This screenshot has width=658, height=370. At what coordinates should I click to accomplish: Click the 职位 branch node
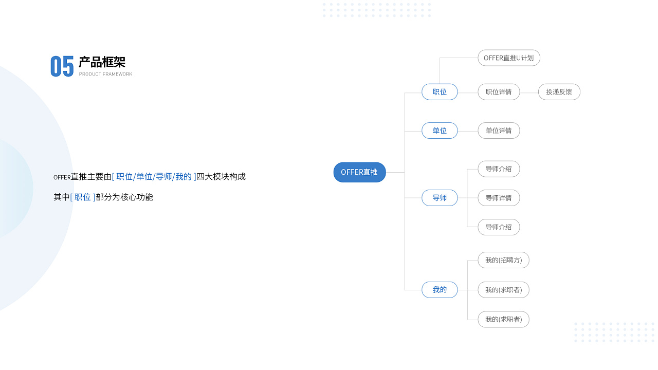click(440, 92)
